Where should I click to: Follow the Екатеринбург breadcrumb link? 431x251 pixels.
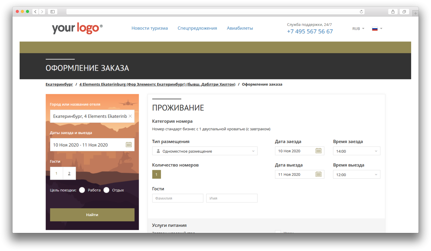point(59,84)
